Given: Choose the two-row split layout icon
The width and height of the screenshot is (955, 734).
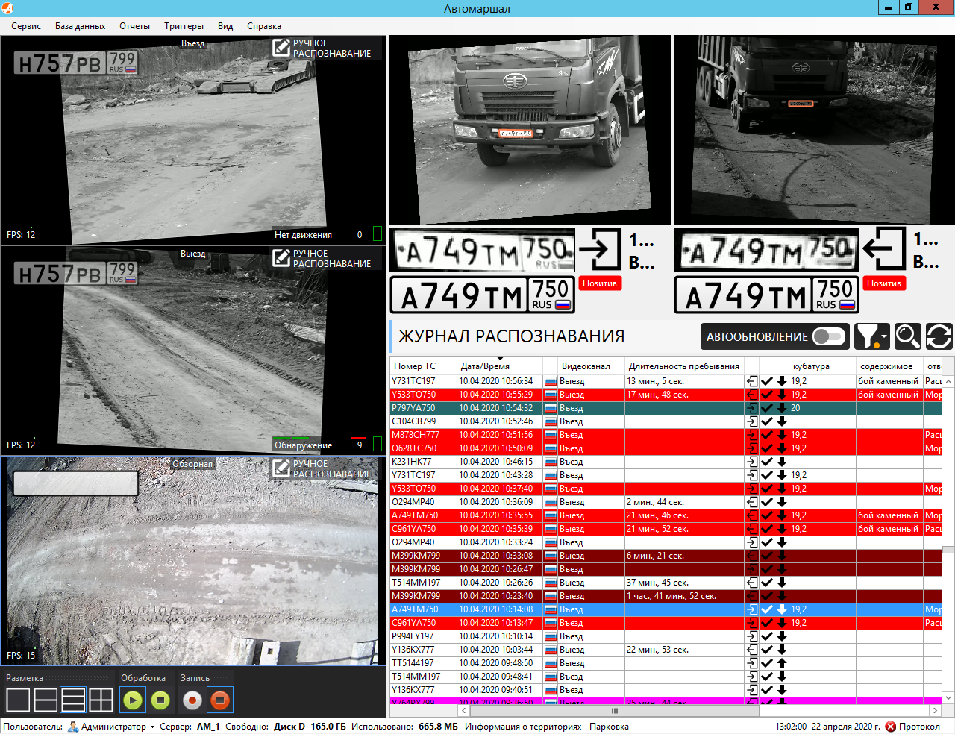Looking at the screenshot, I should click(x=46, y=700).
